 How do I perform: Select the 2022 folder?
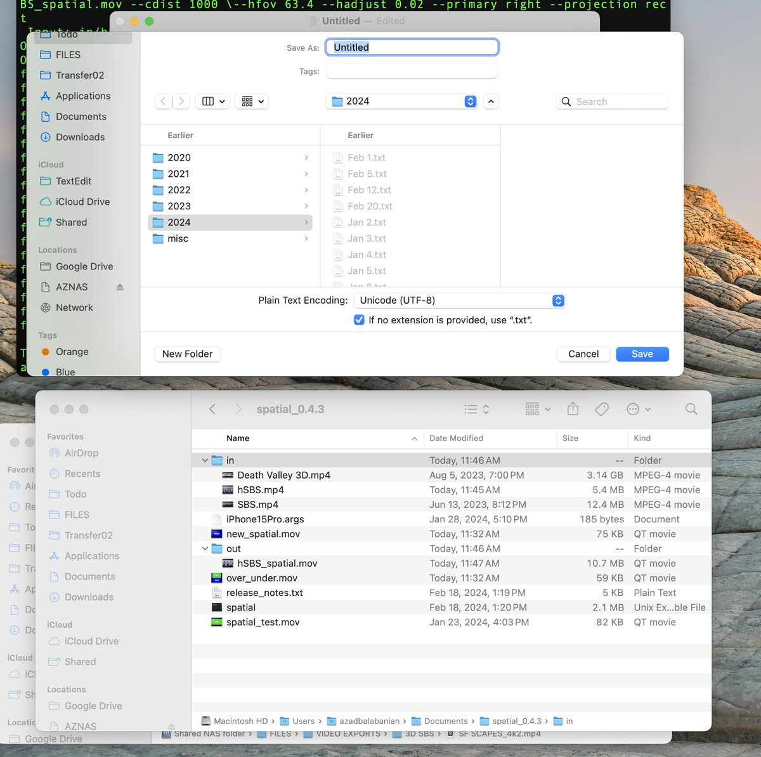(x=230, y=190)
